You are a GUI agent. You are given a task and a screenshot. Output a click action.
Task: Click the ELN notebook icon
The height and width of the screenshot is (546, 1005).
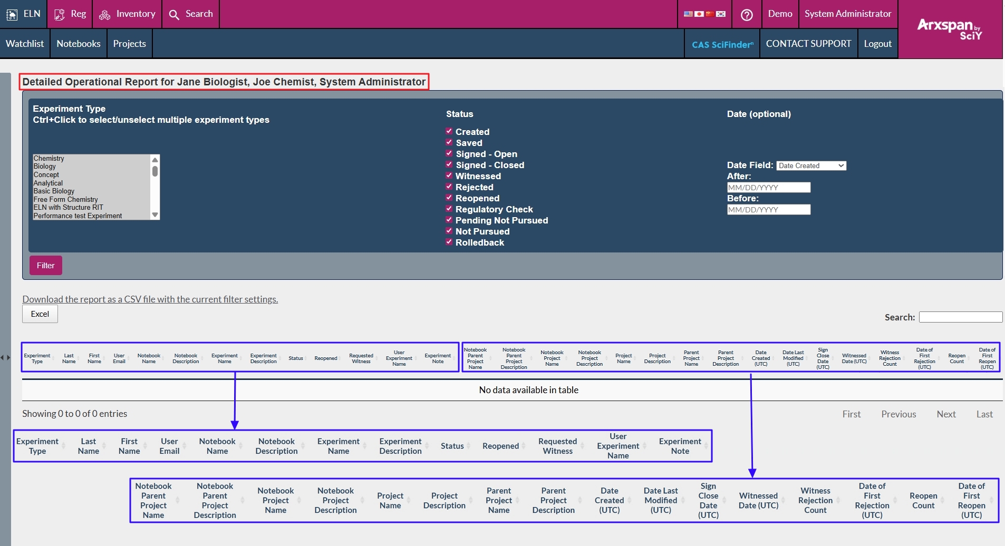click(12, 14)
